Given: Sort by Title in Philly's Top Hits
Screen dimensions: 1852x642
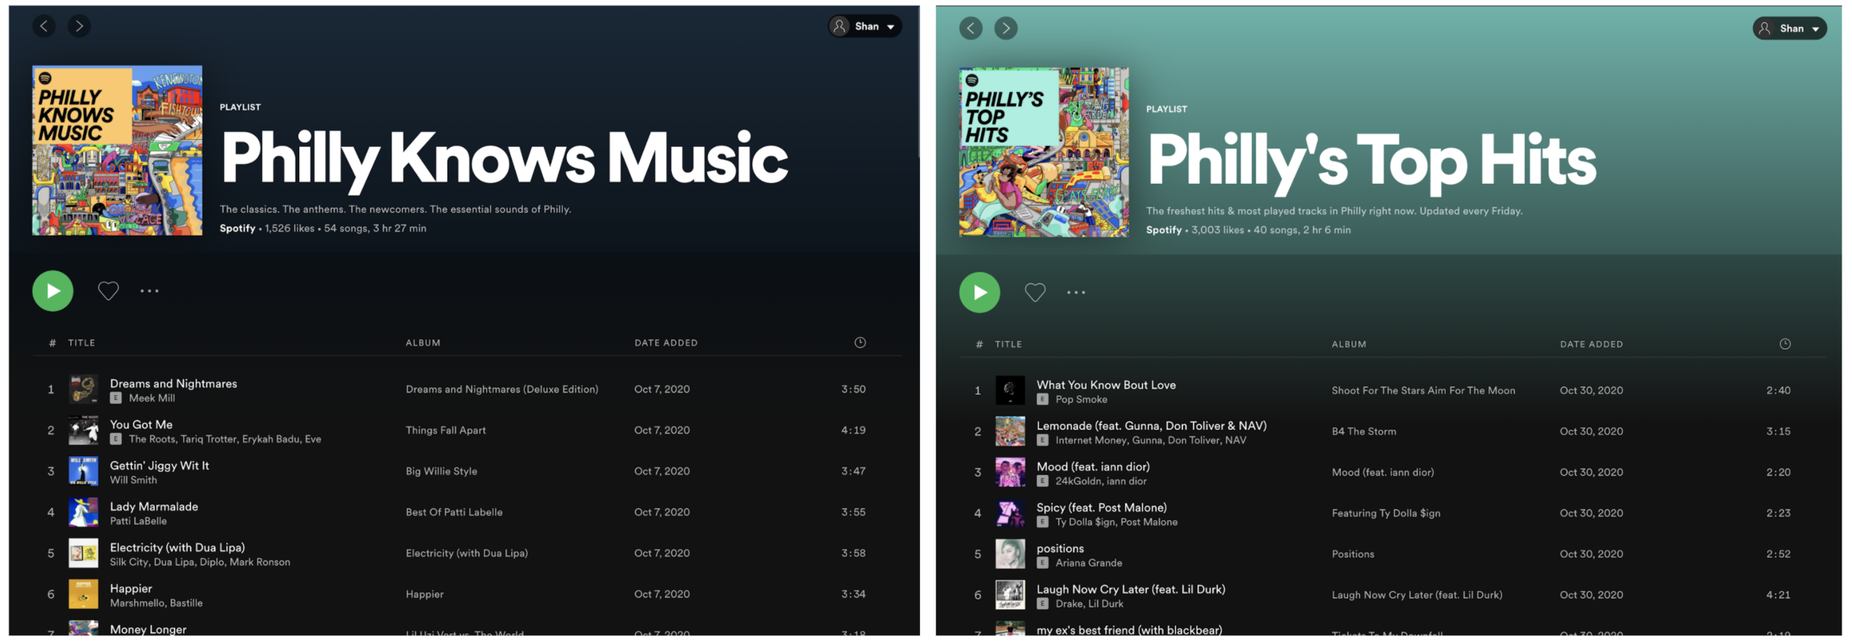Looking at the screenshot, I should click(1008, 344).
